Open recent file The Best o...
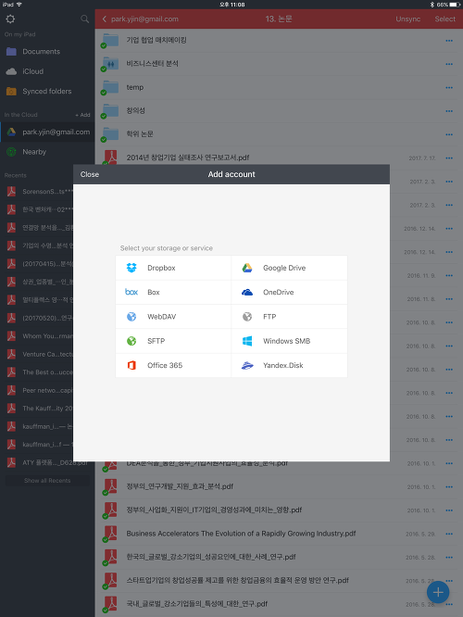 (39, 372)
